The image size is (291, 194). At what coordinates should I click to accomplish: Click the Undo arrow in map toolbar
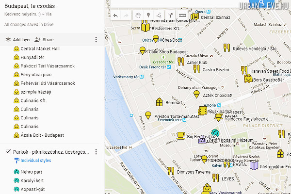point(115,16)
